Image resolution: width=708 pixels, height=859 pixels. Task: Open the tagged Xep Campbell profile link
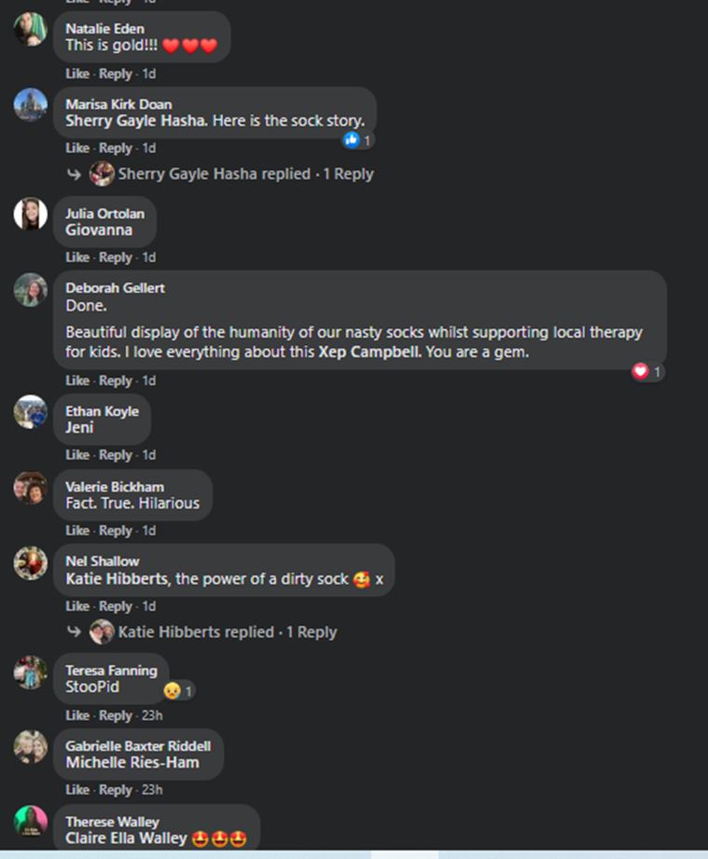tap(368, 353)
